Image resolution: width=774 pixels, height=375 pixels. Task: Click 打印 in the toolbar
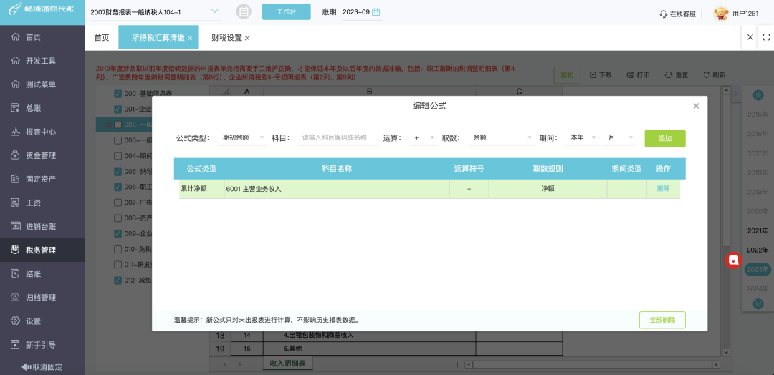pos(638,75)
